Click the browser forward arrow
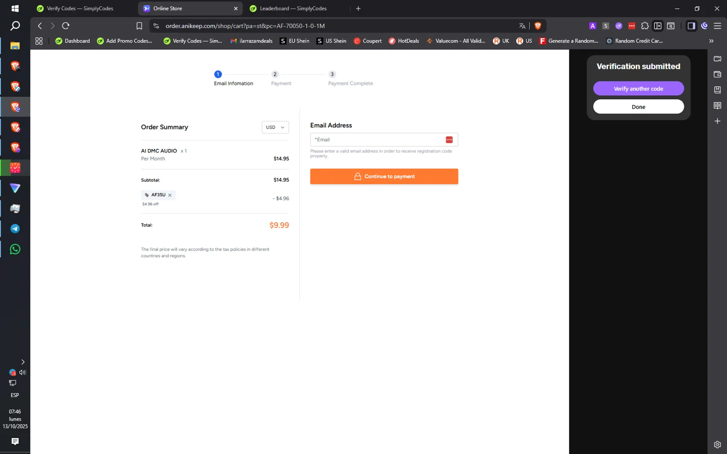Viewport: 727px width, 454px height. pyautogui.click(x=53, y=26)
